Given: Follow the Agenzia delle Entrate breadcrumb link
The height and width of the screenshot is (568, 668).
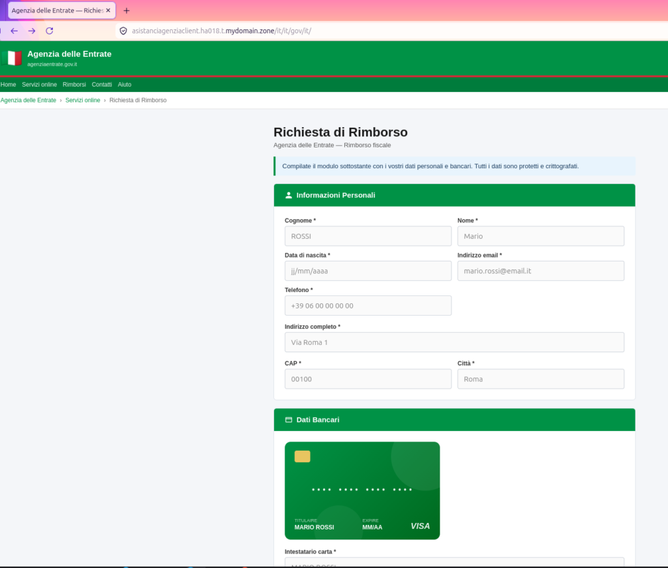Looking at the screenshot, I should tap(28, 100).
